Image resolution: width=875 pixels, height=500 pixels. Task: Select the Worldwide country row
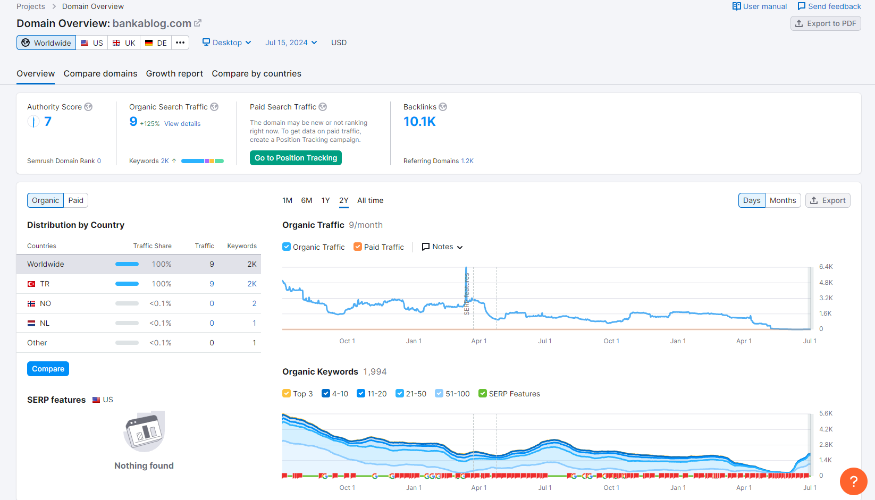tap(139, 264)
